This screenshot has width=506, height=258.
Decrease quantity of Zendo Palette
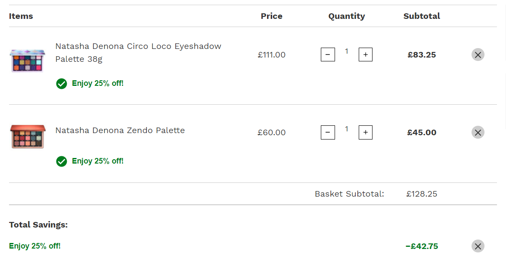328,132
